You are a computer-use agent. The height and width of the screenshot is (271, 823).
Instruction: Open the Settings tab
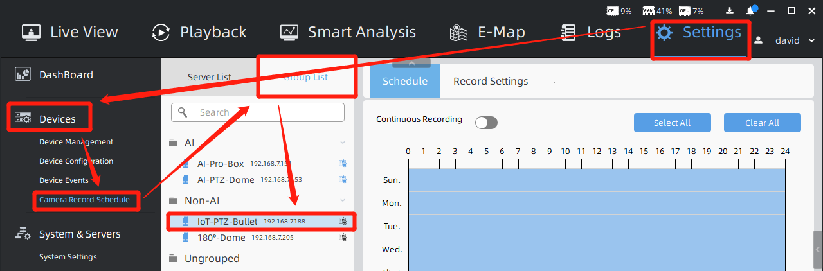[x=699, y=32]
